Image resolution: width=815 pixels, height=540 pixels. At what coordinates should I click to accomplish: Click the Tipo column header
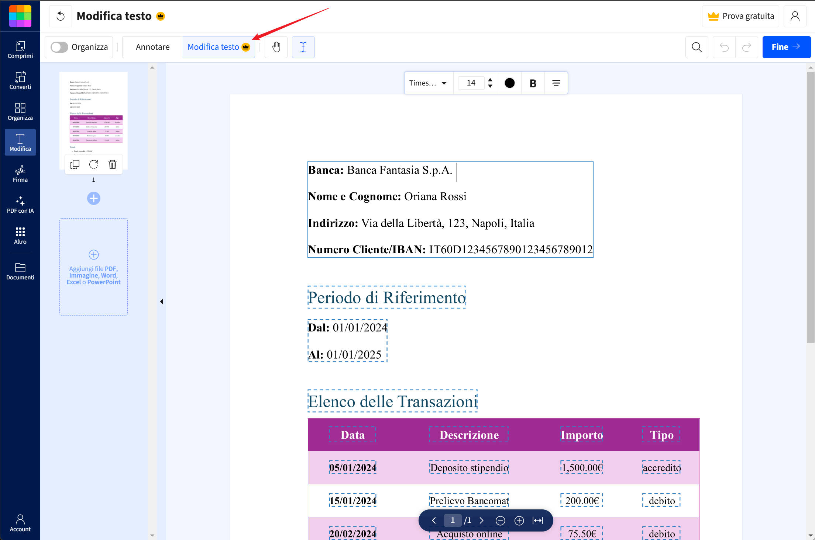click(661, 435)
